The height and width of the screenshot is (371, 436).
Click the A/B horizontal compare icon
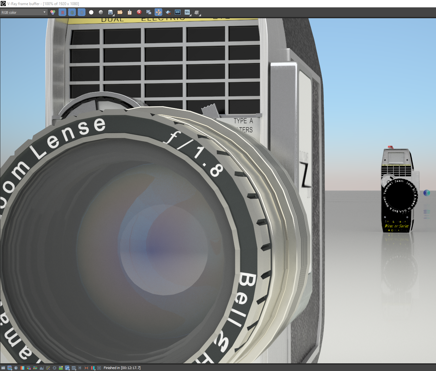(x=86, y=368)
